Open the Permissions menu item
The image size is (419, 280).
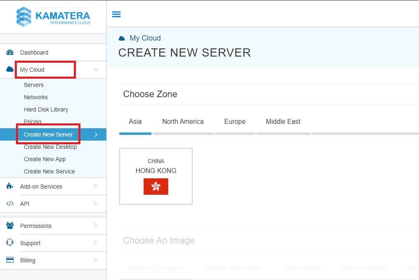point(53,226)
